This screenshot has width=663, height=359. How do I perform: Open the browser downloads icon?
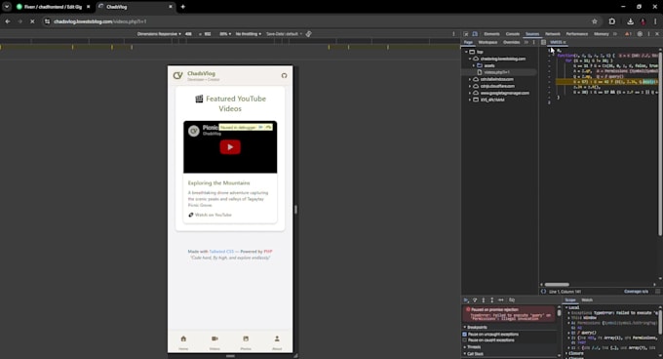[x=630, y=21]
